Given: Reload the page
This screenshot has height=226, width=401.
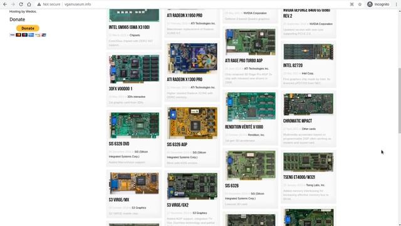Looking at the screenshot, I should [21, 4].
